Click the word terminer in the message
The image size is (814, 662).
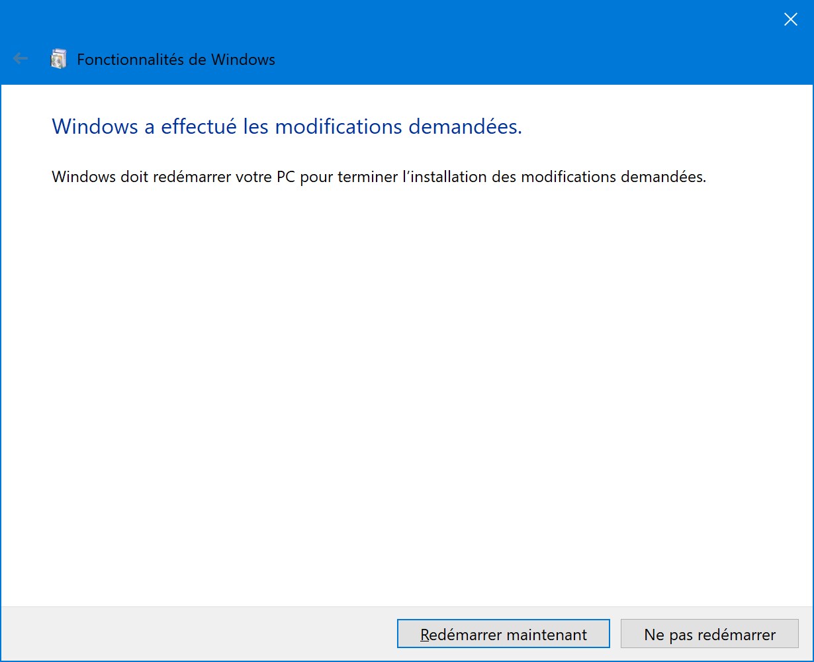coord(367,177)
